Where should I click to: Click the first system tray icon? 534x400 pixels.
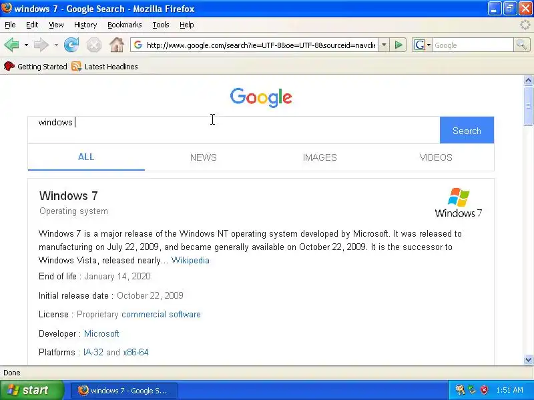click(x=460, y=390)
